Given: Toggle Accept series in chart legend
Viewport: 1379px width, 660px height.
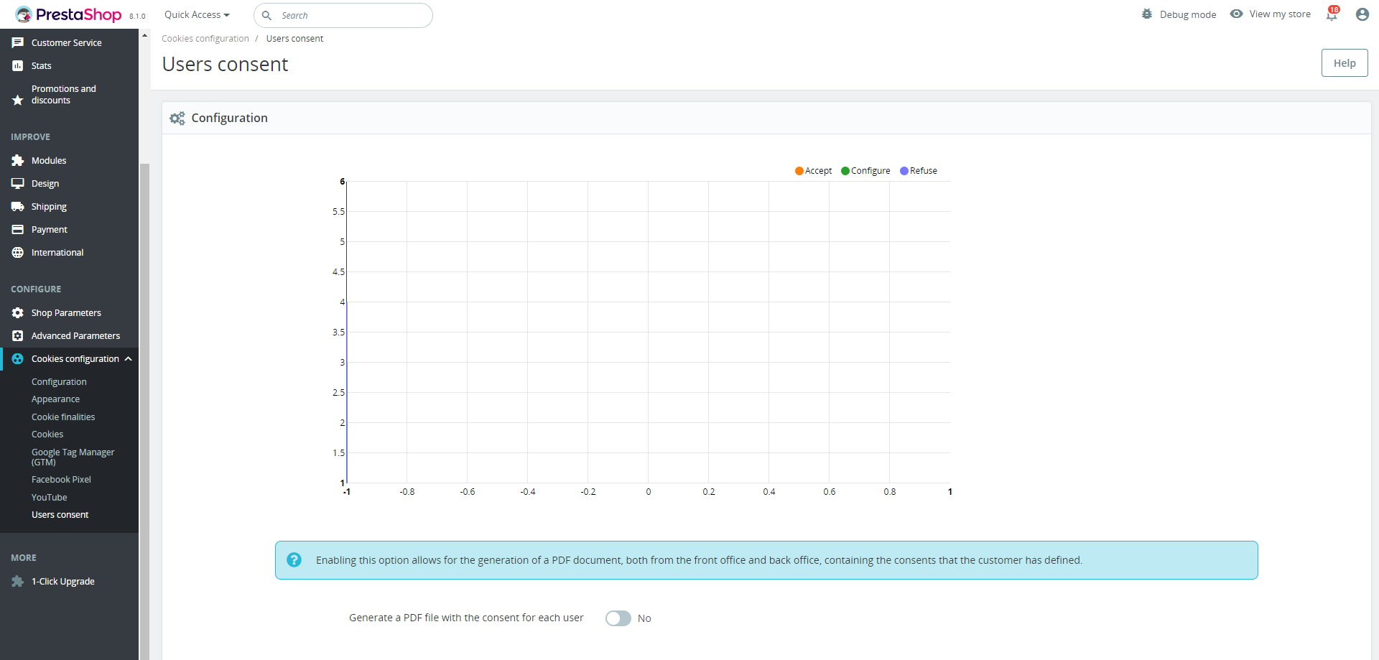Looking at the screenshot, I should [813, 171].
